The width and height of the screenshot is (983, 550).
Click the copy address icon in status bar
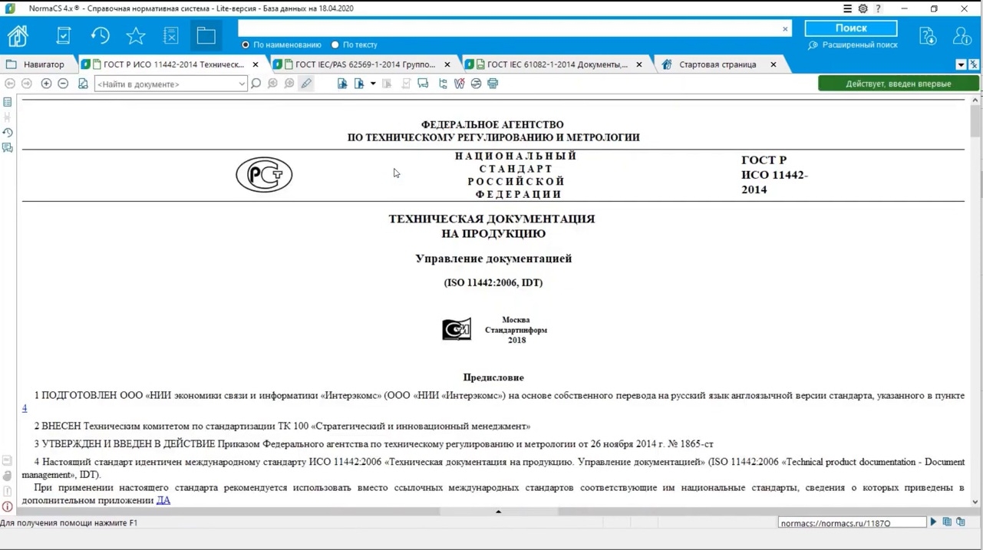(947, 522)
